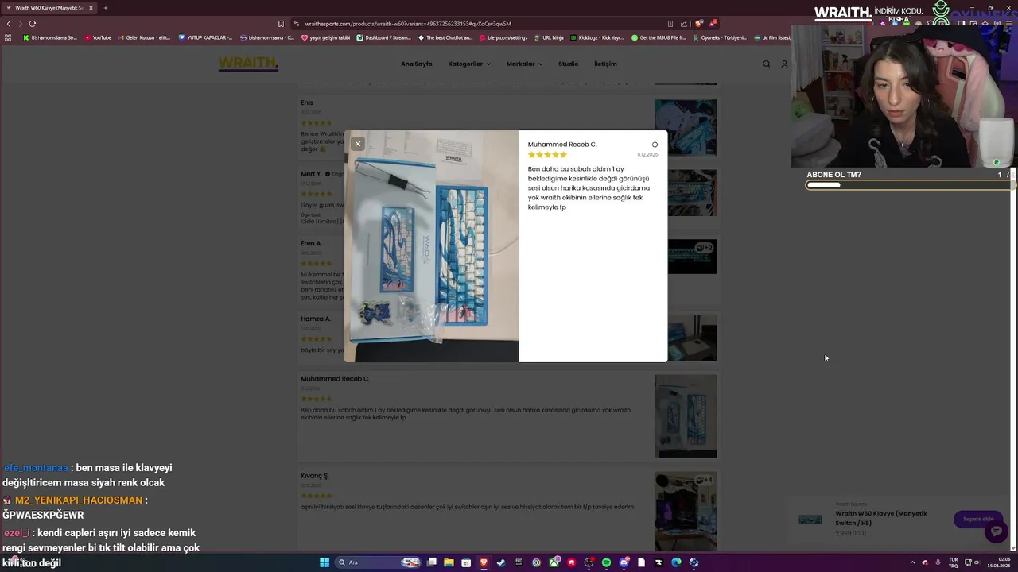Bookmark this page icon
1018x572 pixels.
[281, 24]
